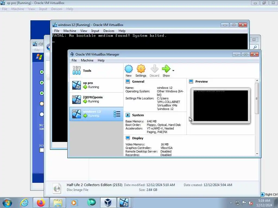Open Windows Explorer taskbar icon
Viewport: 278px width, 208px height.
pos(58,203)
